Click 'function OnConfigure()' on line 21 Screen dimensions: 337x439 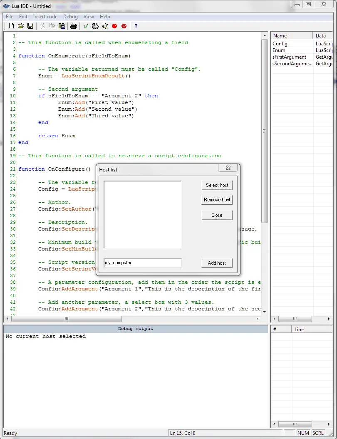[55, 169]
